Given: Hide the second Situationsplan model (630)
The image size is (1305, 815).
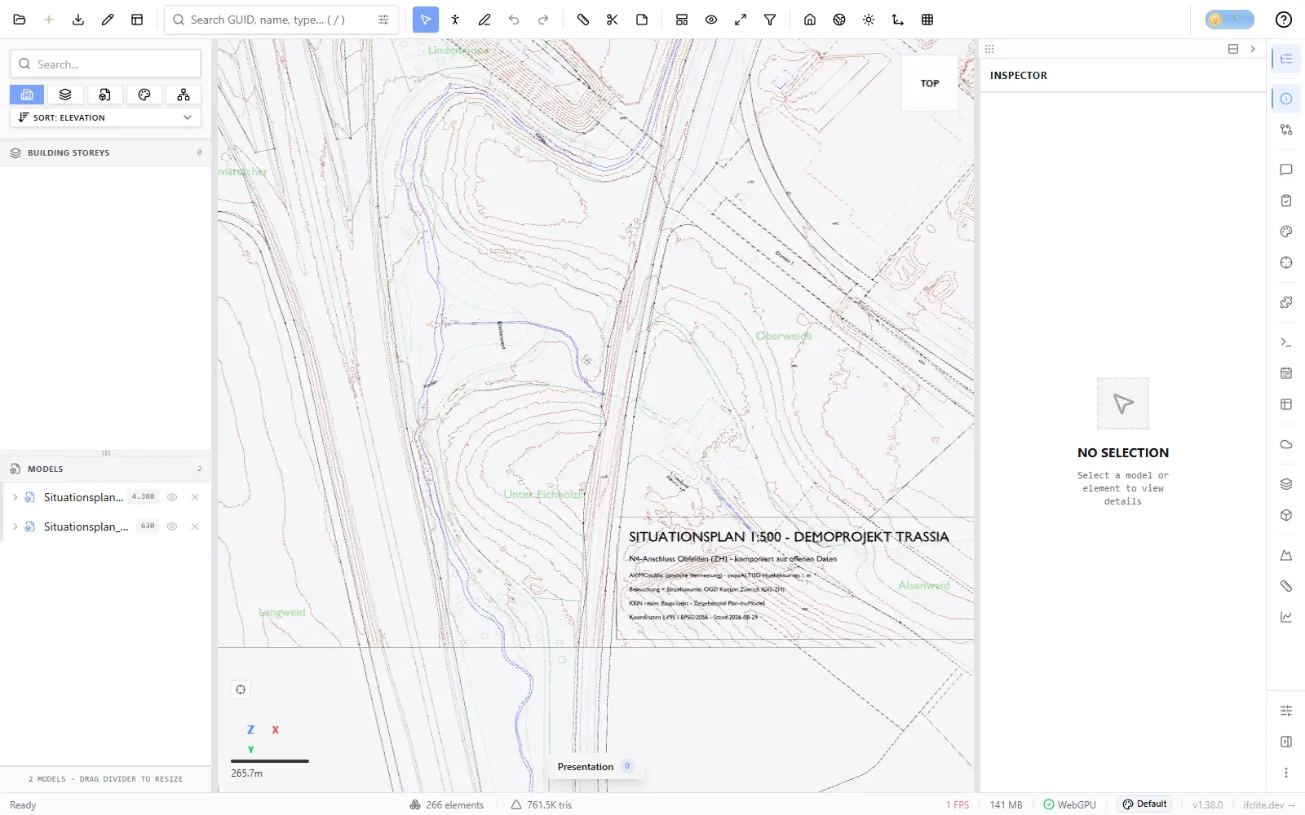Looking at the screenshot, I should (x=172, y=526).
